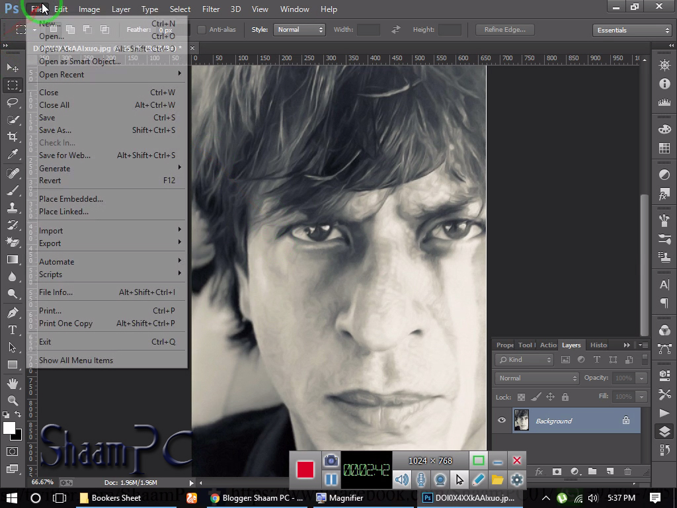Select the Path Selection tool

pos(13,347)
